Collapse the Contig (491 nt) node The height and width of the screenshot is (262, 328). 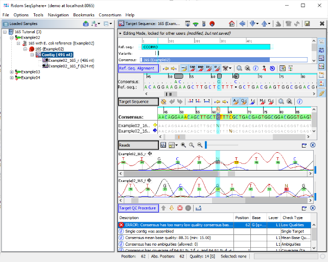[x=32, y=55]
